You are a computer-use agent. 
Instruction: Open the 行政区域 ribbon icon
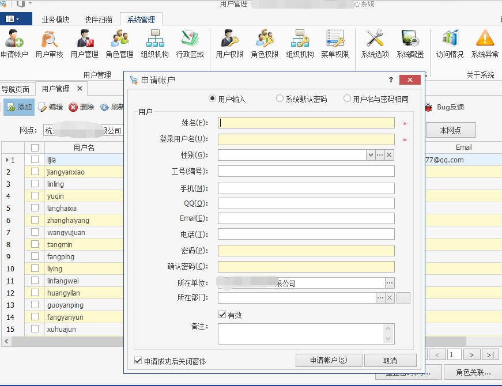click(x=190, y=44)
